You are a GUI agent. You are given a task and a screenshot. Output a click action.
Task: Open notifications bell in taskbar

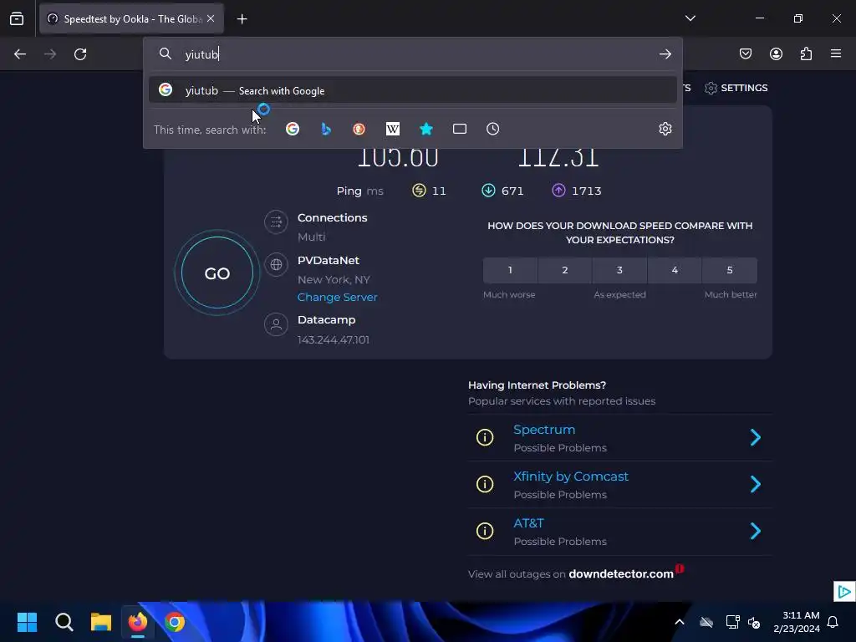[x=833, y=622]
